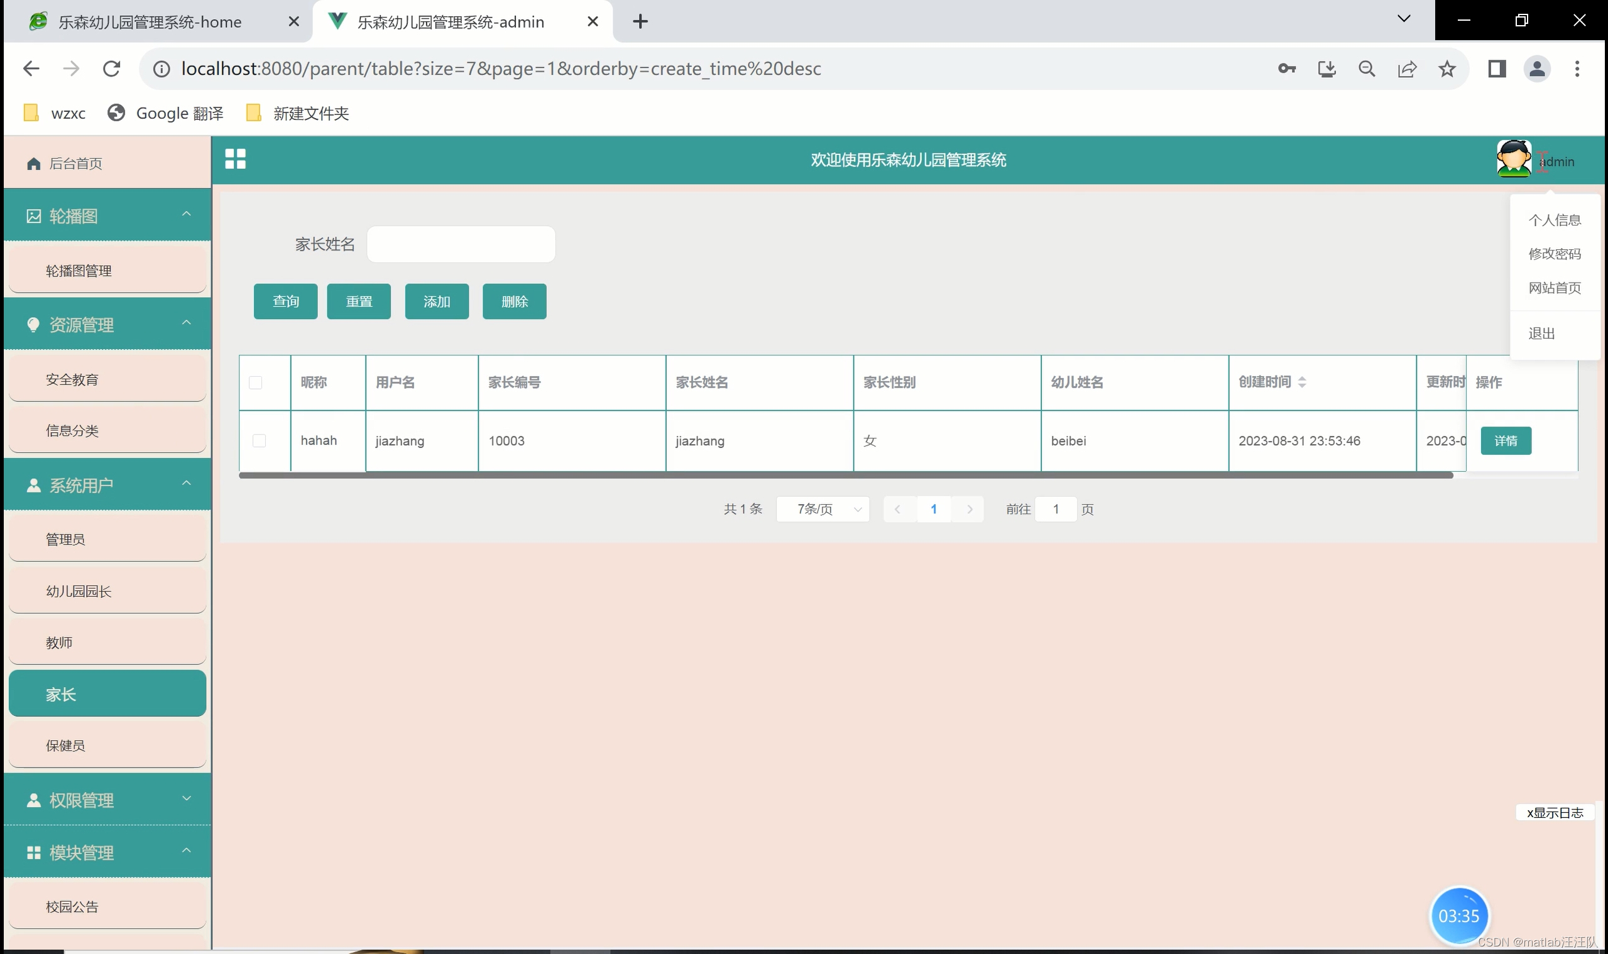Check the hahah row checkbox

[x=260, y=440]
